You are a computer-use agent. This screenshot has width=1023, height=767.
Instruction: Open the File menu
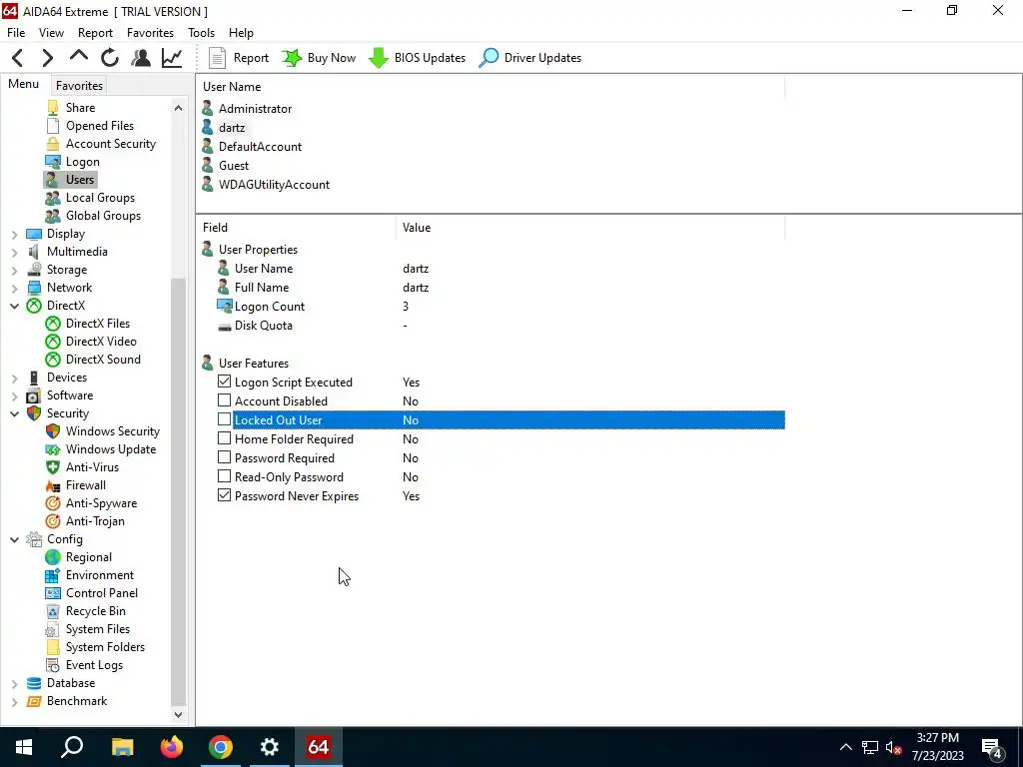[x=16, y=33]
